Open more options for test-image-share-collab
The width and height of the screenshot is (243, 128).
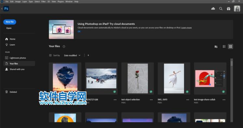(x=224, y=100)
